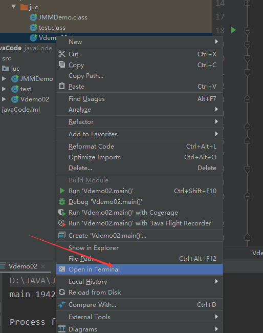Expand the JMMDemo tree node
Screen dimensions: 263x333
pos(4,78)
